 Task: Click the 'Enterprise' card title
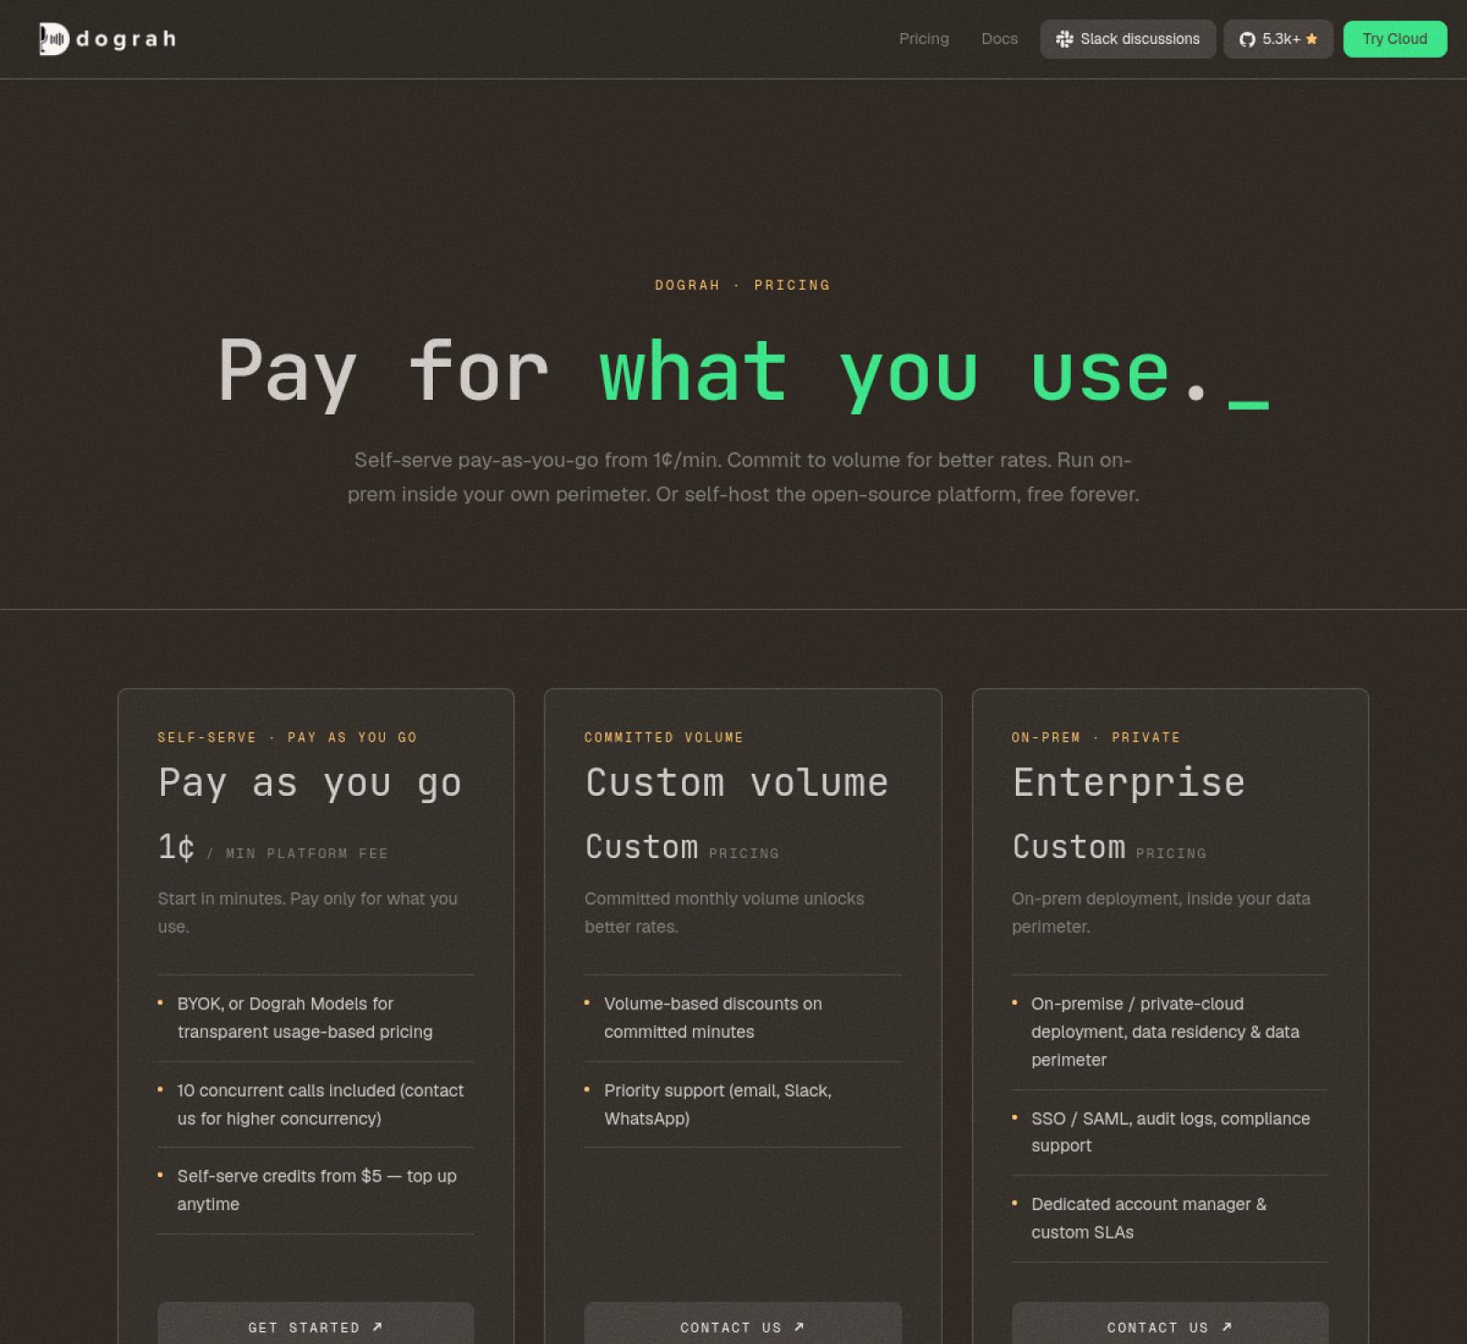1129,783
